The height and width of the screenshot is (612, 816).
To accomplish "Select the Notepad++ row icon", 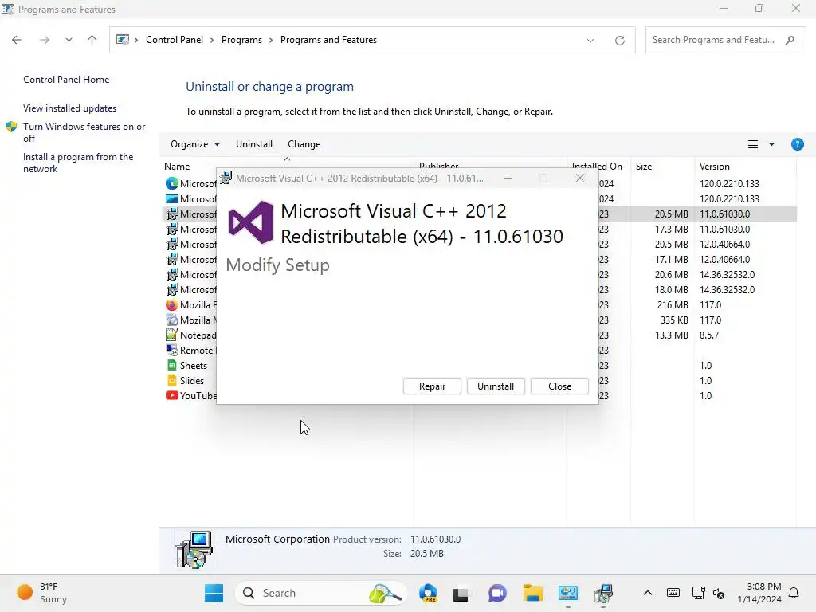I will (172, 335).
